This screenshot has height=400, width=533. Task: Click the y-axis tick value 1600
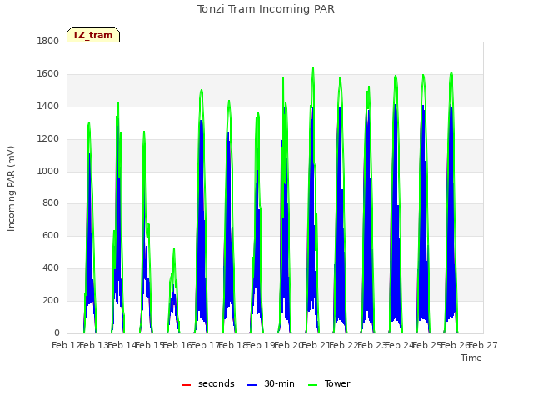(x=48, y=74)
